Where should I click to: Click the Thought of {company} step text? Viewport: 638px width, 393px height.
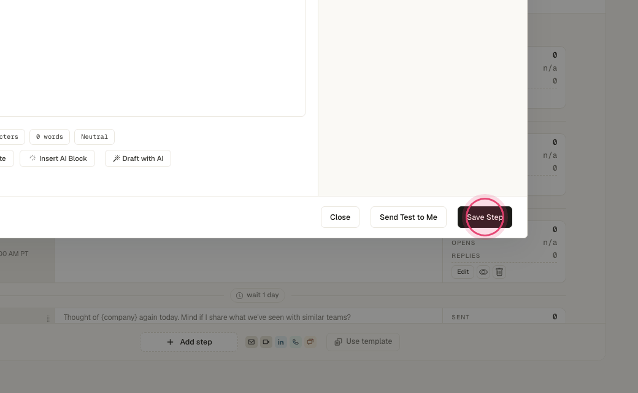pyautogui.click(x=207, y=317)
